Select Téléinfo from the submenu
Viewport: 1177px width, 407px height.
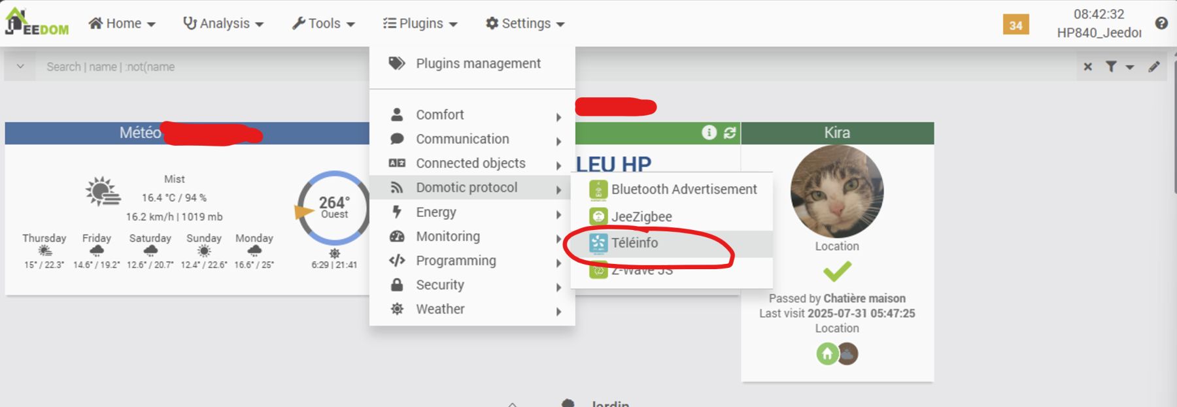click(634, 243)
